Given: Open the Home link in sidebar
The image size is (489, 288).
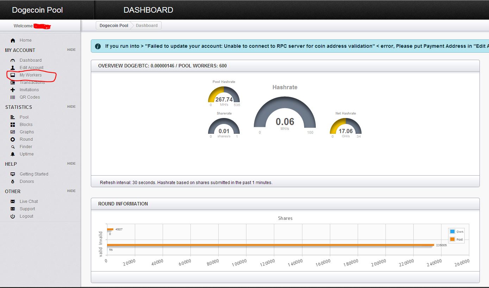Looking at the screenshot, I should (x=26, y=40).
